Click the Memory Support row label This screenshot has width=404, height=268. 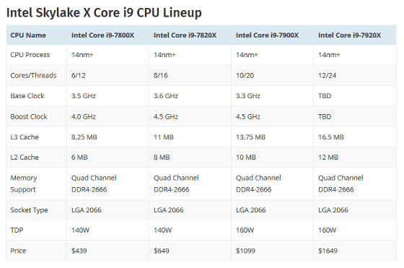click(x=23, y=183)
